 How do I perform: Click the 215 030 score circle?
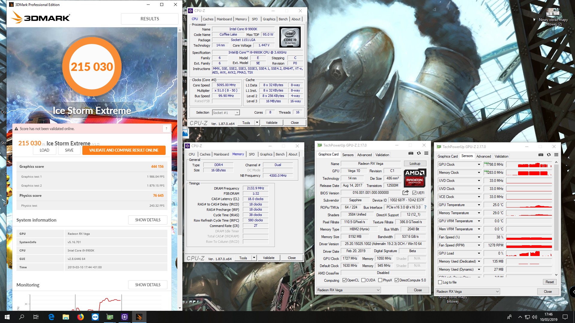pos(92,67)
